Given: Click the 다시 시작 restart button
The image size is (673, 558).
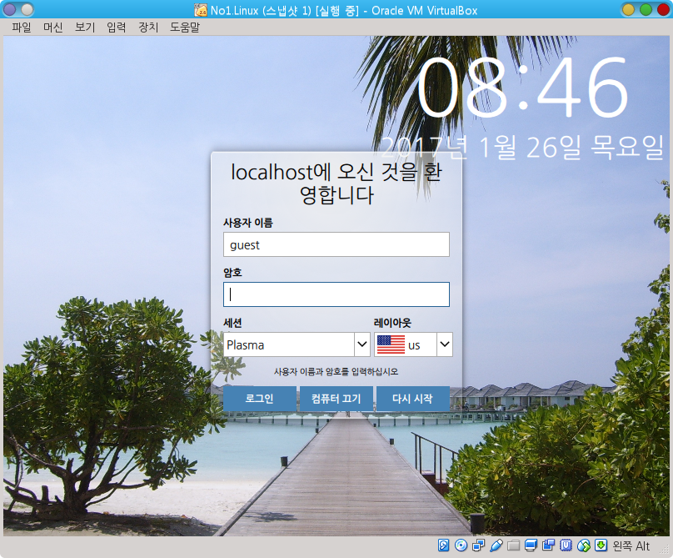Looking at the screenshot, I should 412,399.
